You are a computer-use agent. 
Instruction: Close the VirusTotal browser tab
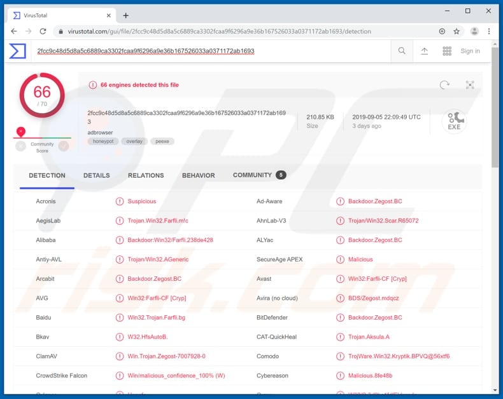point(109,15)
